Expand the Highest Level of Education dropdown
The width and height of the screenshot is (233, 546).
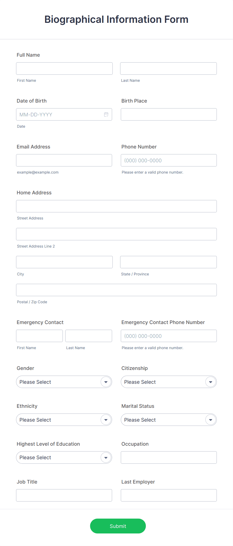coord(105,457)
